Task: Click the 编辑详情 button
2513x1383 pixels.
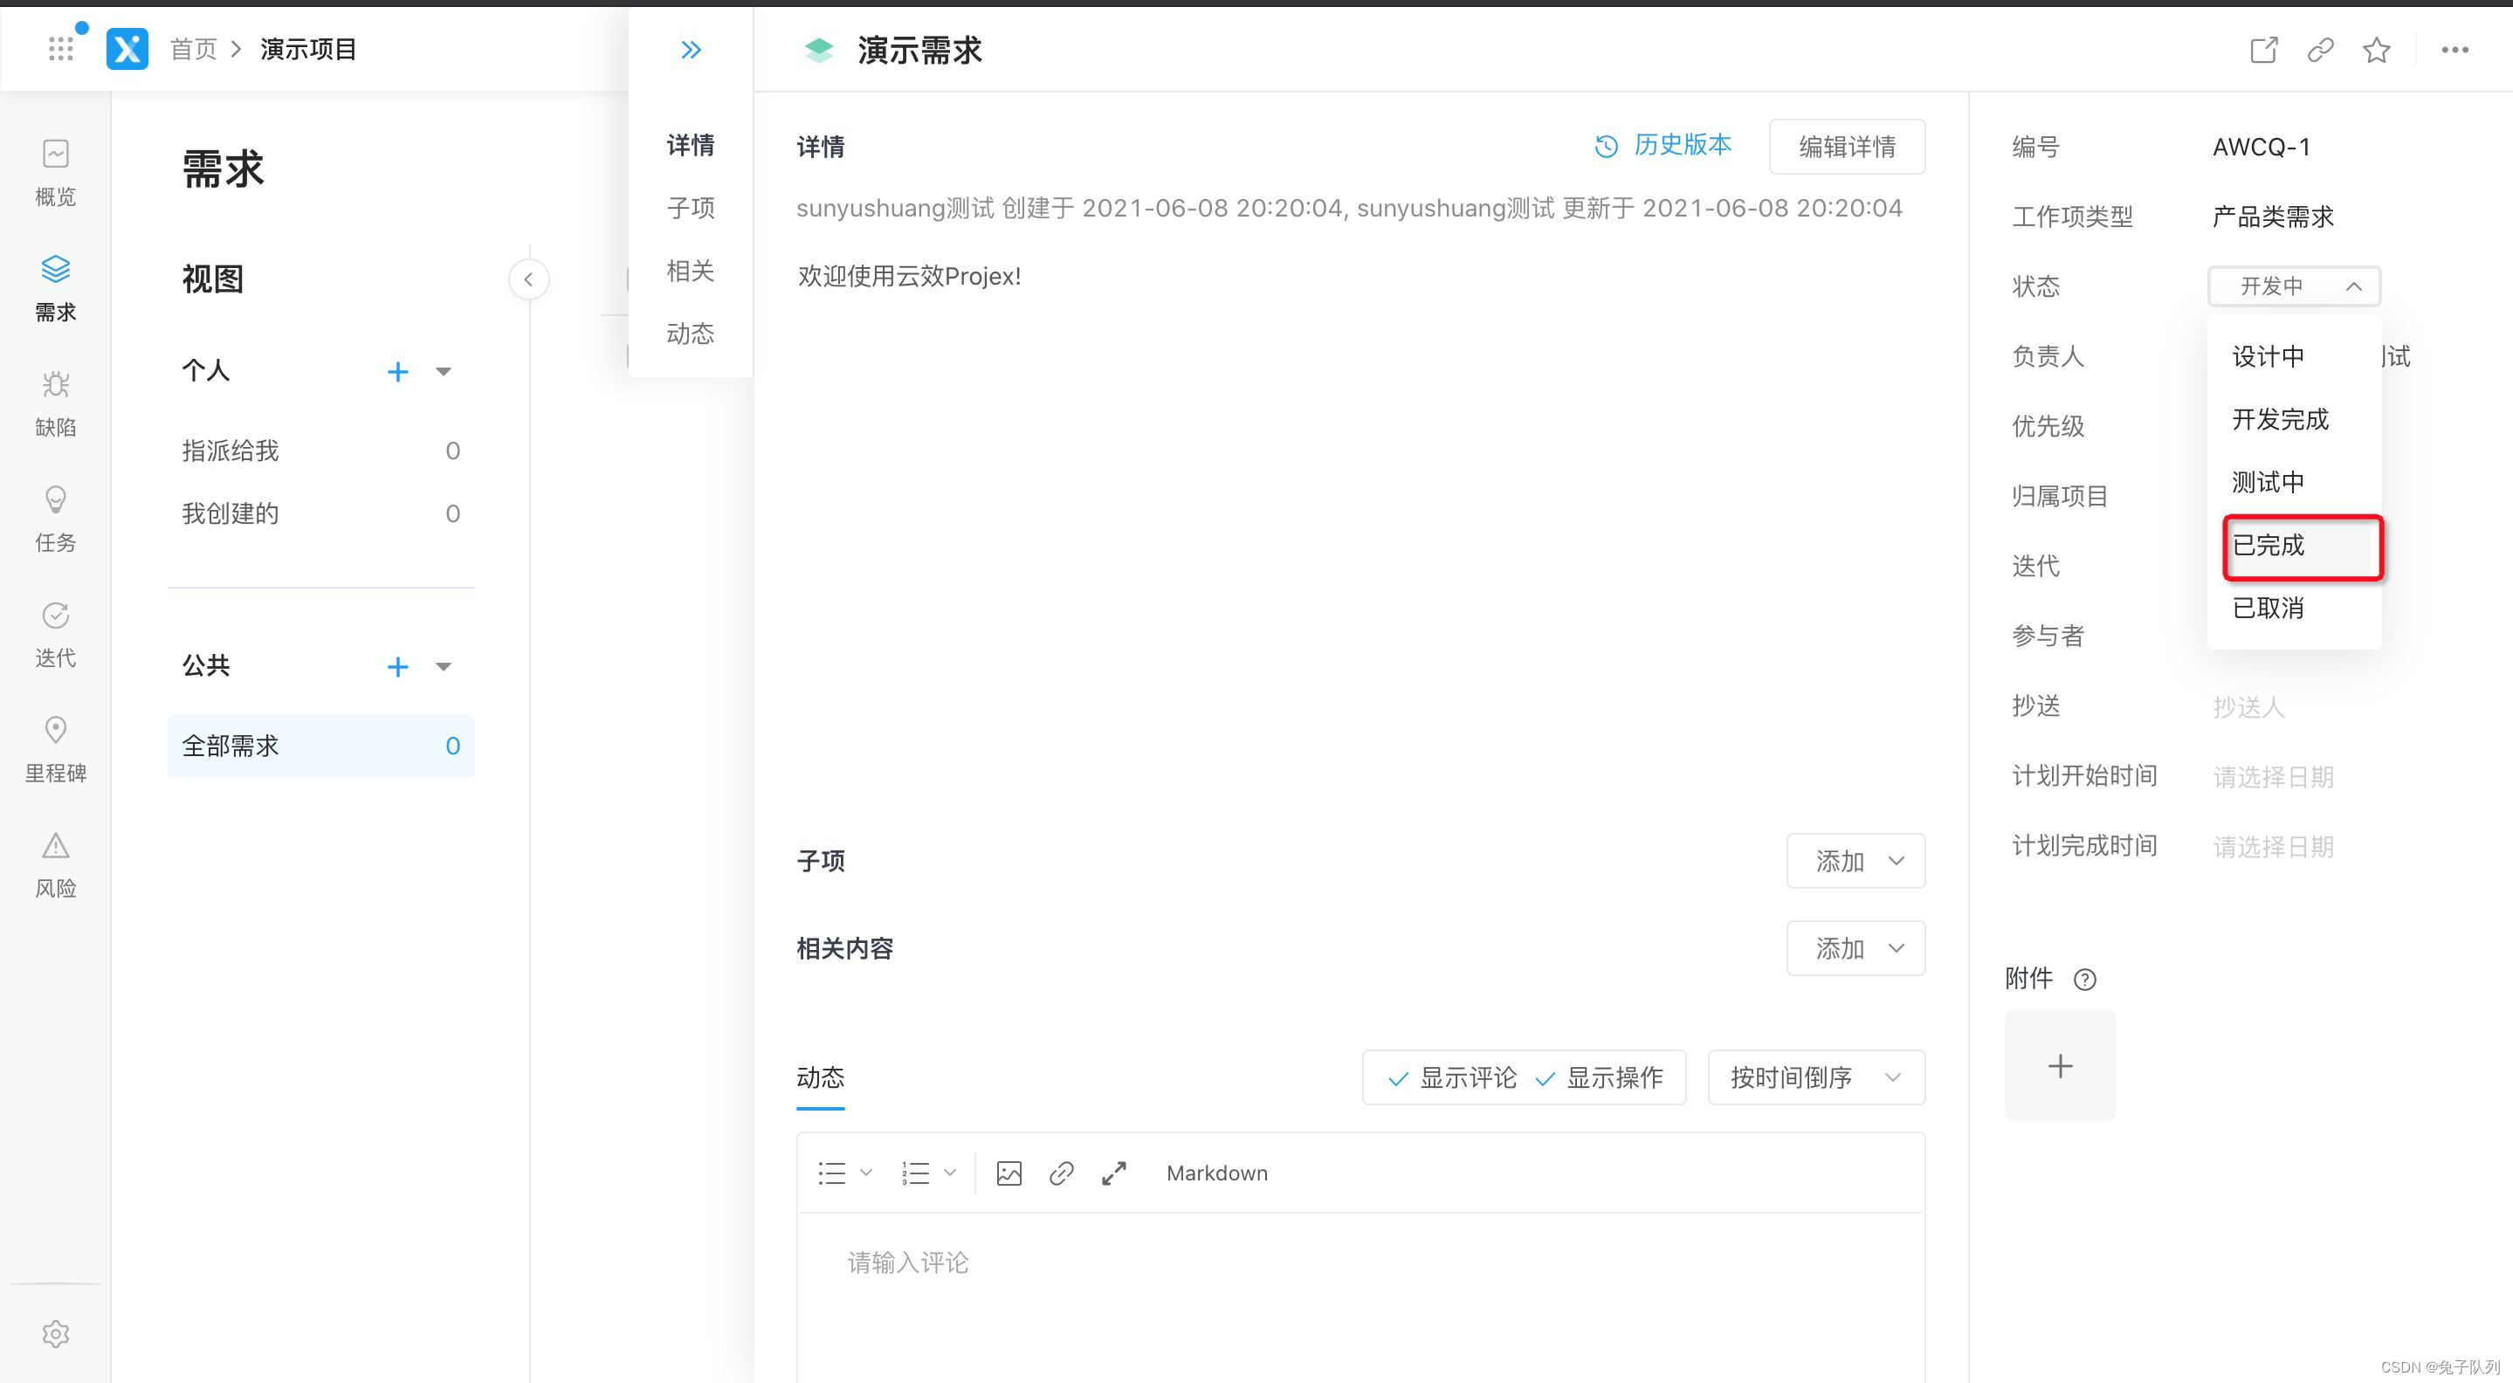Action: (1847, 148)
